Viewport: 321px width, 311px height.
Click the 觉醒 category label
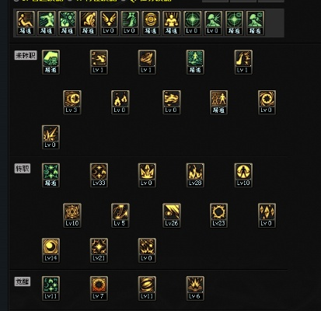pos(23,281)
